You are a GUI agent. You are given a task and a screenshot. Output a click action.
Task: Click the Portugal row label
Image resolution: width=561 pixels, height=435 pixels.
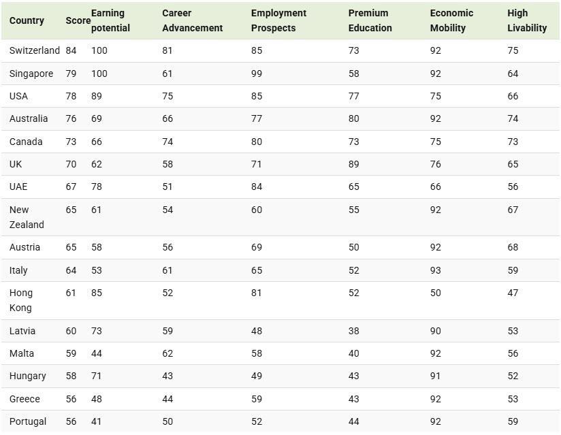[x=28, y=421]
